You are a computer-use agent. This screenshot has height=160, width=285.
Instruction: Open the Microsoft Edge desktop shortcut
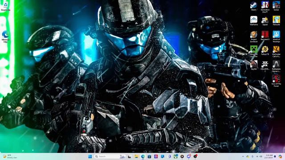pos(5,36)
